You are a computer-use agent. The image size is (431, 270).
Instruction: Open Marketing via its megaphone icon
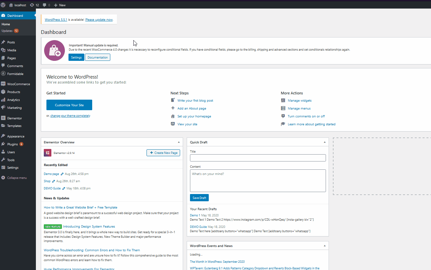[x=3, y=108]
